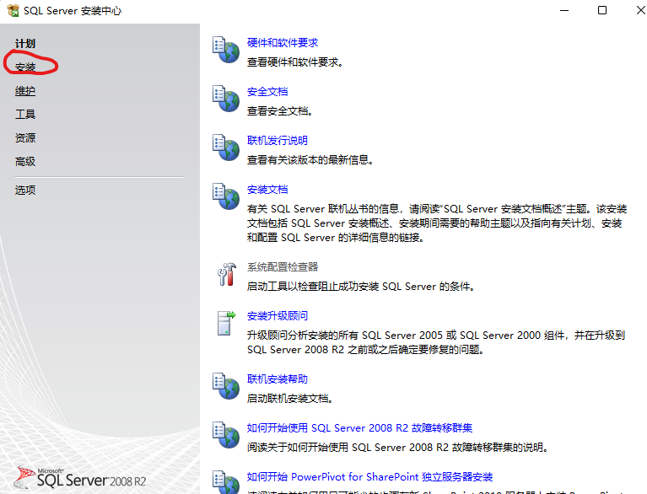This screenshot has height=494, width=647.
Task: Minimize the SQL Server 安装中心 window
Action: pyautogui.click(x=564, y=10)
